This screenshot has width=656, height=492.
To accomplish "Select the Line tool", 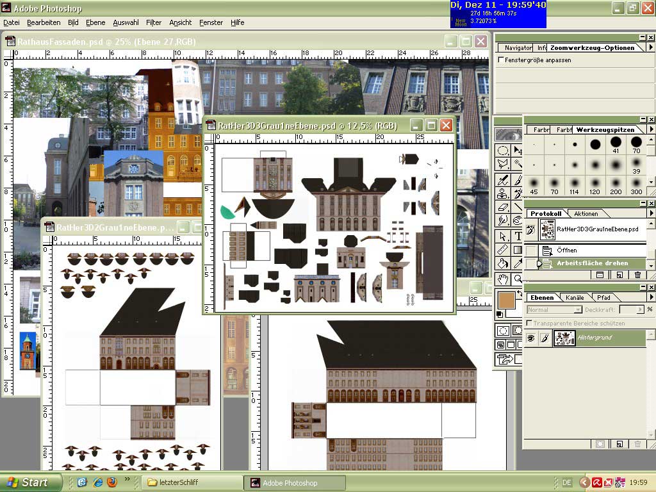I will click(x=518, y=207).
